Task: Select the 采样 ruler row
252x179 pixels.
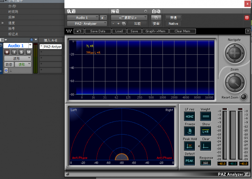Action: coord(32,17)
